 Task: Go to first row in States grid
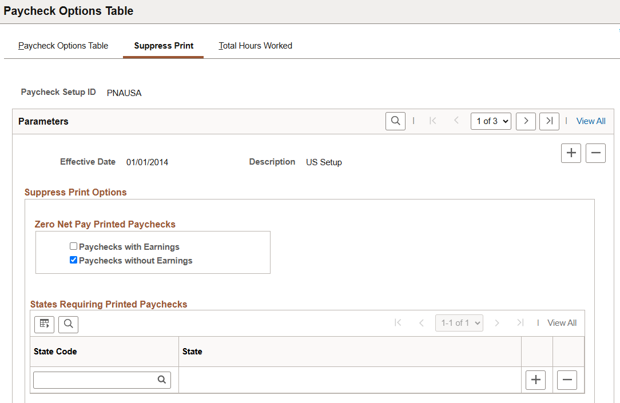398,323
